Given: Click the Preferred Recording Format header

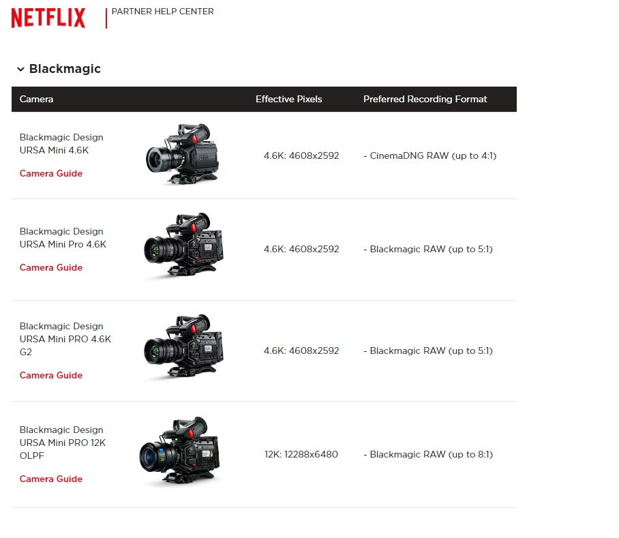Looking at the screenshot, I should coord(425,99).
